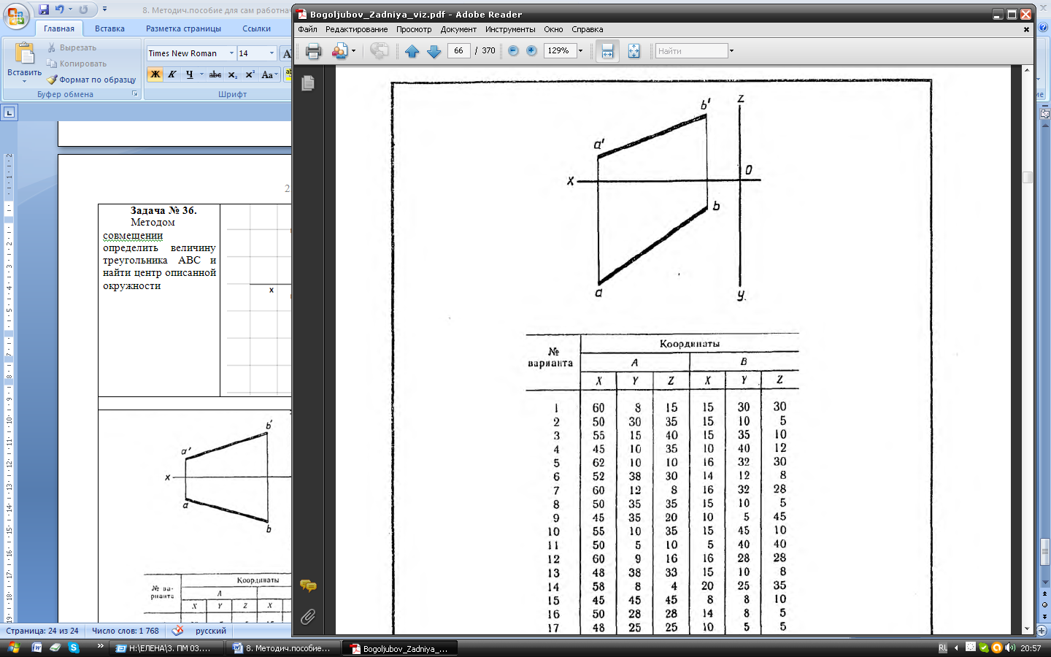Click 'Число слов: 1 768' in status bar
Viewport: 1051px width, 657px height.
coord(125,631)
